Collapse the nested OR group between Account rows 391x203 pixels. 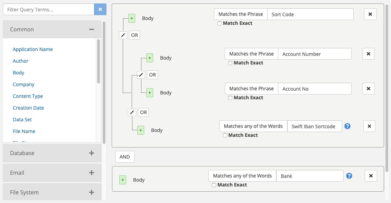point(141,75)
